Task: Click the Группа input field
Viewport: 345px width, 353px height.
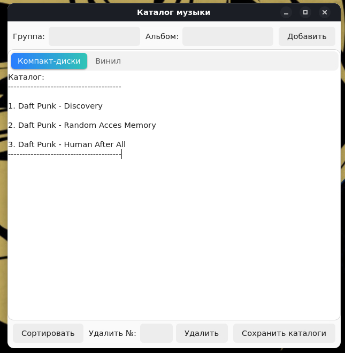Action: point(94,36)
